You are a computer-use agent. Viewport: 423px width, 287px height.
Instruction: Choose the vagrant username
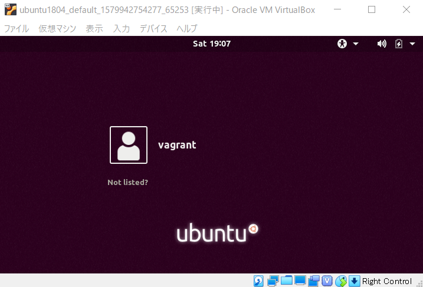coord(177,145)
